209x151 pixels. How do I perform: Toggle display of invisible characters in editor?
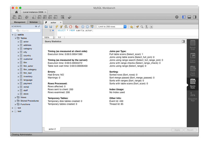[146, 27]
